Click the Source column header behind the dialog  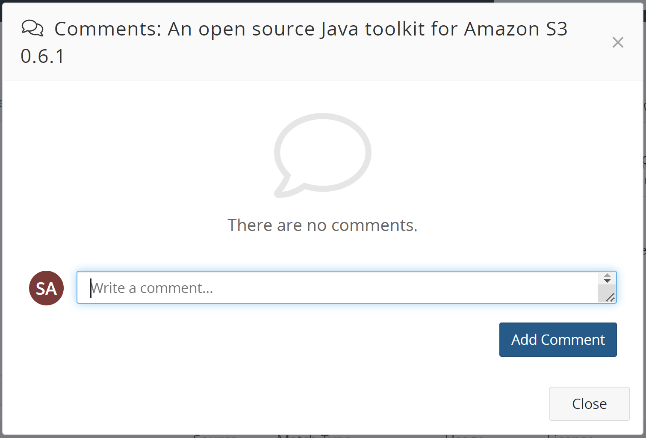coord(215,436)
